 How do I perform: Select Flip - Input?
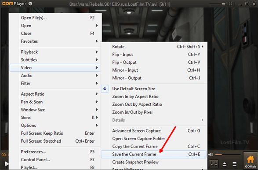[x=154, y=55]
